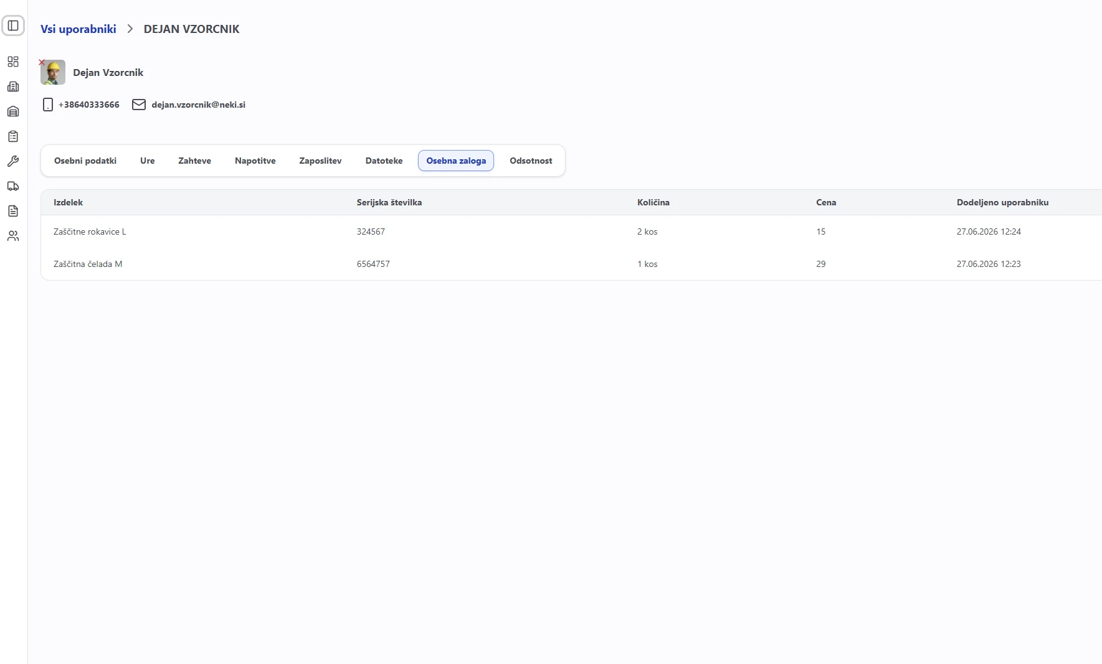Screen dimensions: 1102x664
Task: Click Dejan Vzorcnik profile photo
Action: point(53,72)
